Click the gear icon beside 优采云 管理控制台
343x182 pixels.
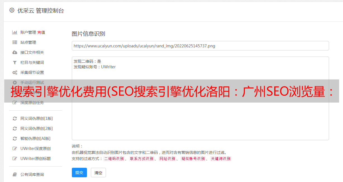click(x=12, y=10)
